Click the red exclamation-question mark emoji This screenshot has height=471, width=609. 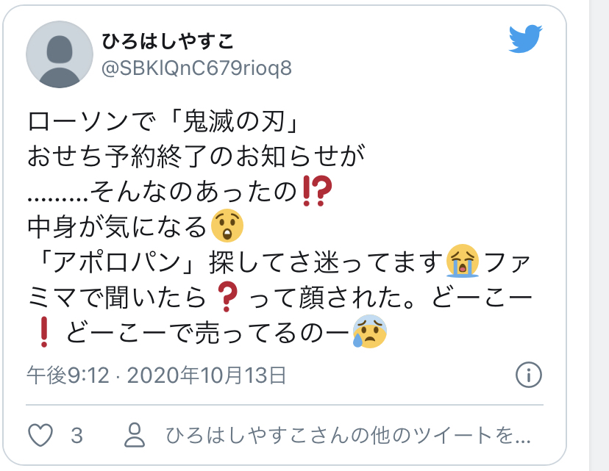point(317,190)
